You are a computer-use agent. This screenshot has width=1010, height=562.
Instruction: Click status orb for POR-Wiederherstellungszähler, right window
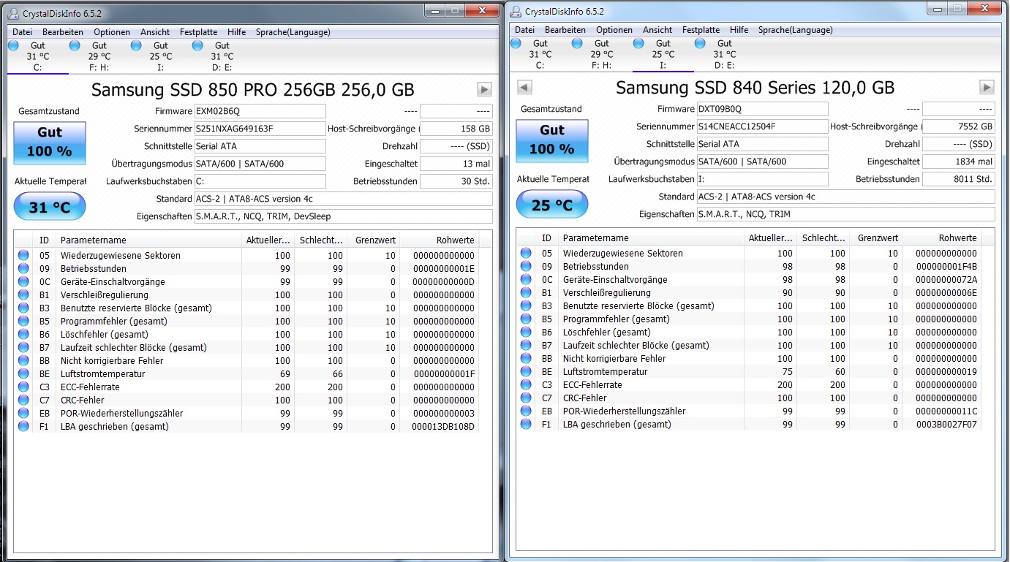pos(526,411)
